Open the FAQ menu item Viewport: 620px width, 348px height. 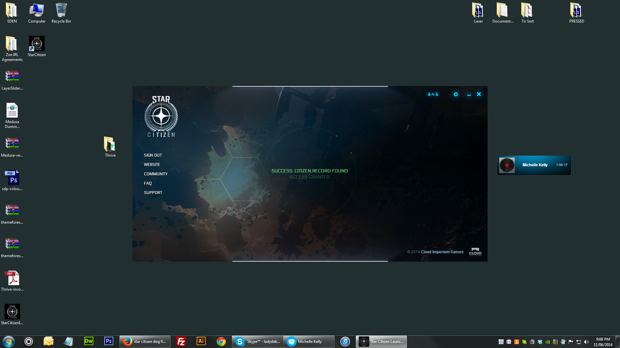pos(148,183)
